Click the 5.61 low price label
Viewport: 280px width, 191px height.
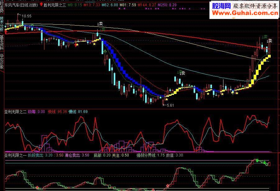coord(170,105)
